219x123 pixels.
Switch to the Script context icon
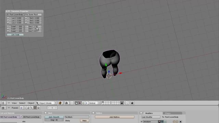click(x=25, y=108)
